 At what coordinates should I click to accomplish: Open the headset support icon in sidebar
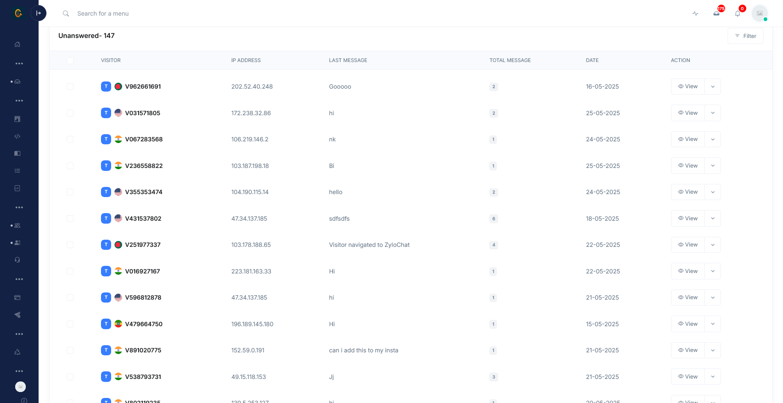point(17,260)
